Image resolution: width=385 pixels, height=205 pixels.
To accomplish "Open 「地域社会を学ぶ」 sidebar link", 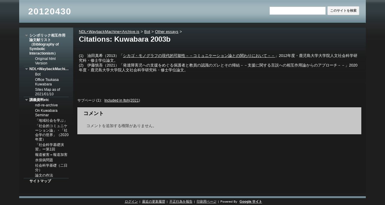I will click(51, 120).
